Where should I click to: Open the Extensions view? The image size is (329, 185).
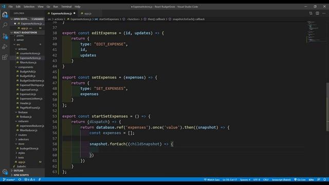coord(5,57)
